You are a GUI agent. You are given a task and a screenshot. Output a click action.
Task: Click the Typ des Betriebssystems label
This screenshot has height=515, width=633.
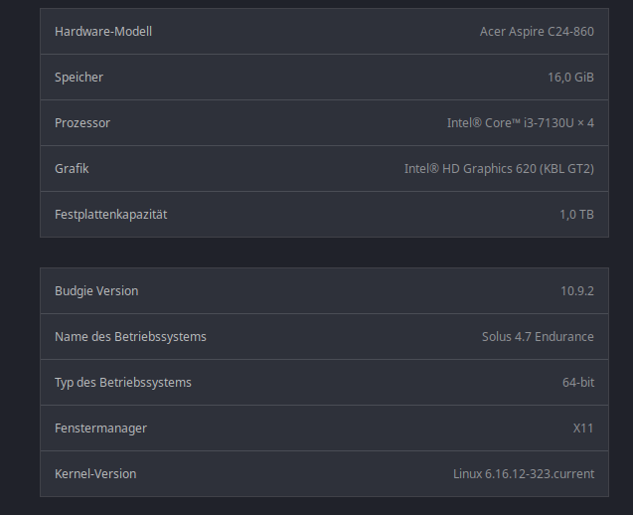click(x=123, y=382)
